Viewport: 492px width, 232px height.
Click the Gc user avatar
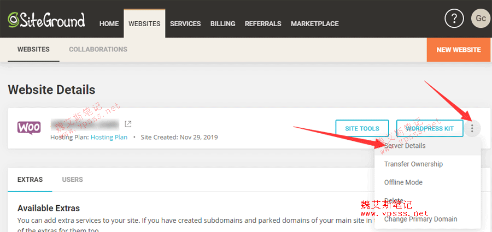[481, 19]
